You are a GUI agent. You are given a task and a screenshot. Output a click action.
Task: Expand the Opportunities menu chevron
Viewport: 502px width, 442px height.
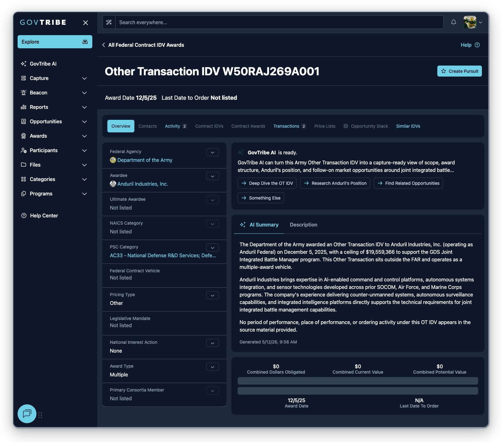(x=84, y=121)
